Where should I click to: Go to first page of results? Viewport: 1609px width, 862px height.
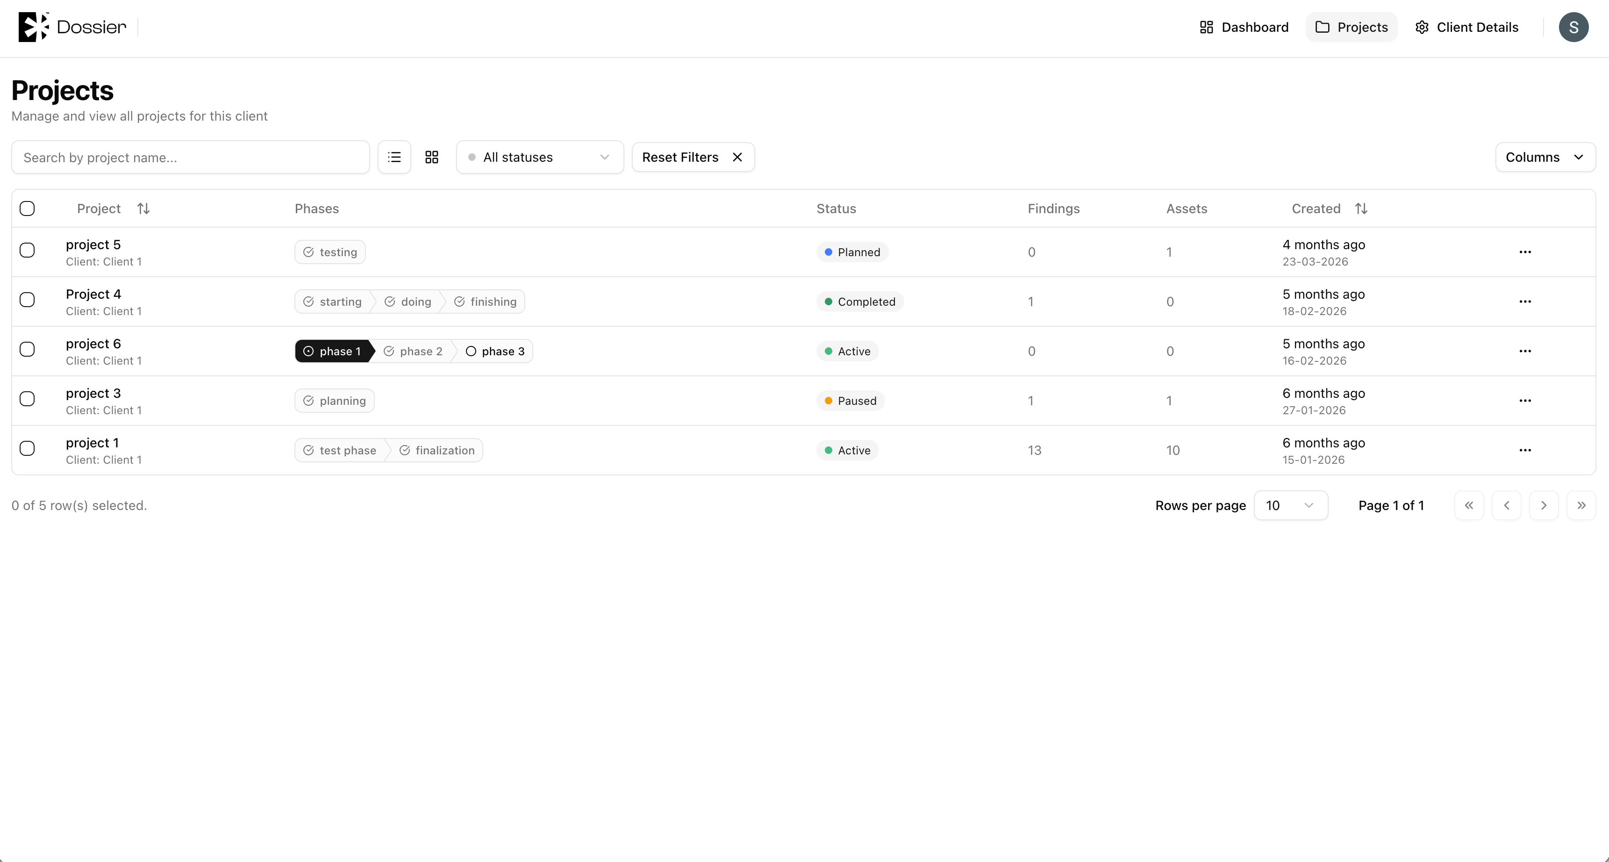pos(1469,505)
